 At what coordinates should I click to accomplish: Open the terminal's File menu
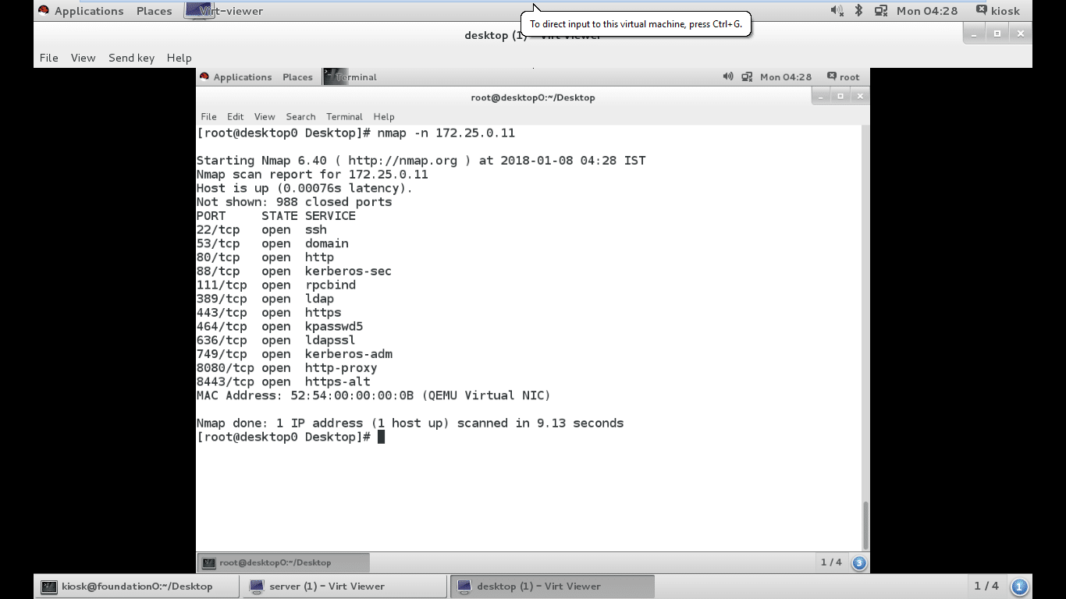pyautogui.click(x=208, y=117)
